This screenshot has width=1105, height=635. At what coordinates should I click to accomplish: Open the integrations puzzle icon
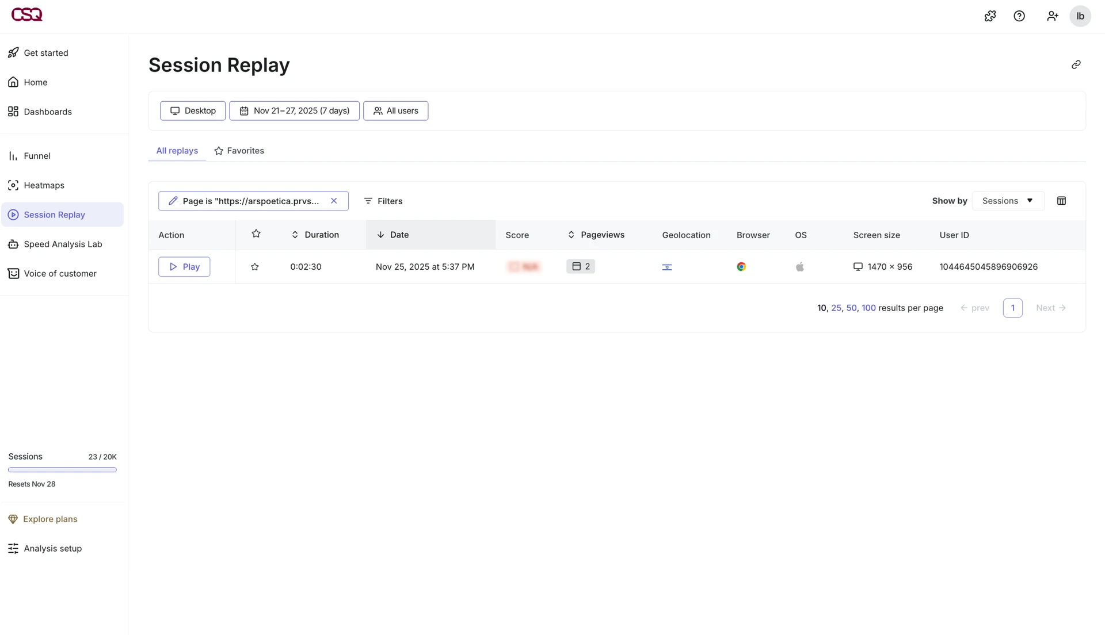(x=990, y=16)
